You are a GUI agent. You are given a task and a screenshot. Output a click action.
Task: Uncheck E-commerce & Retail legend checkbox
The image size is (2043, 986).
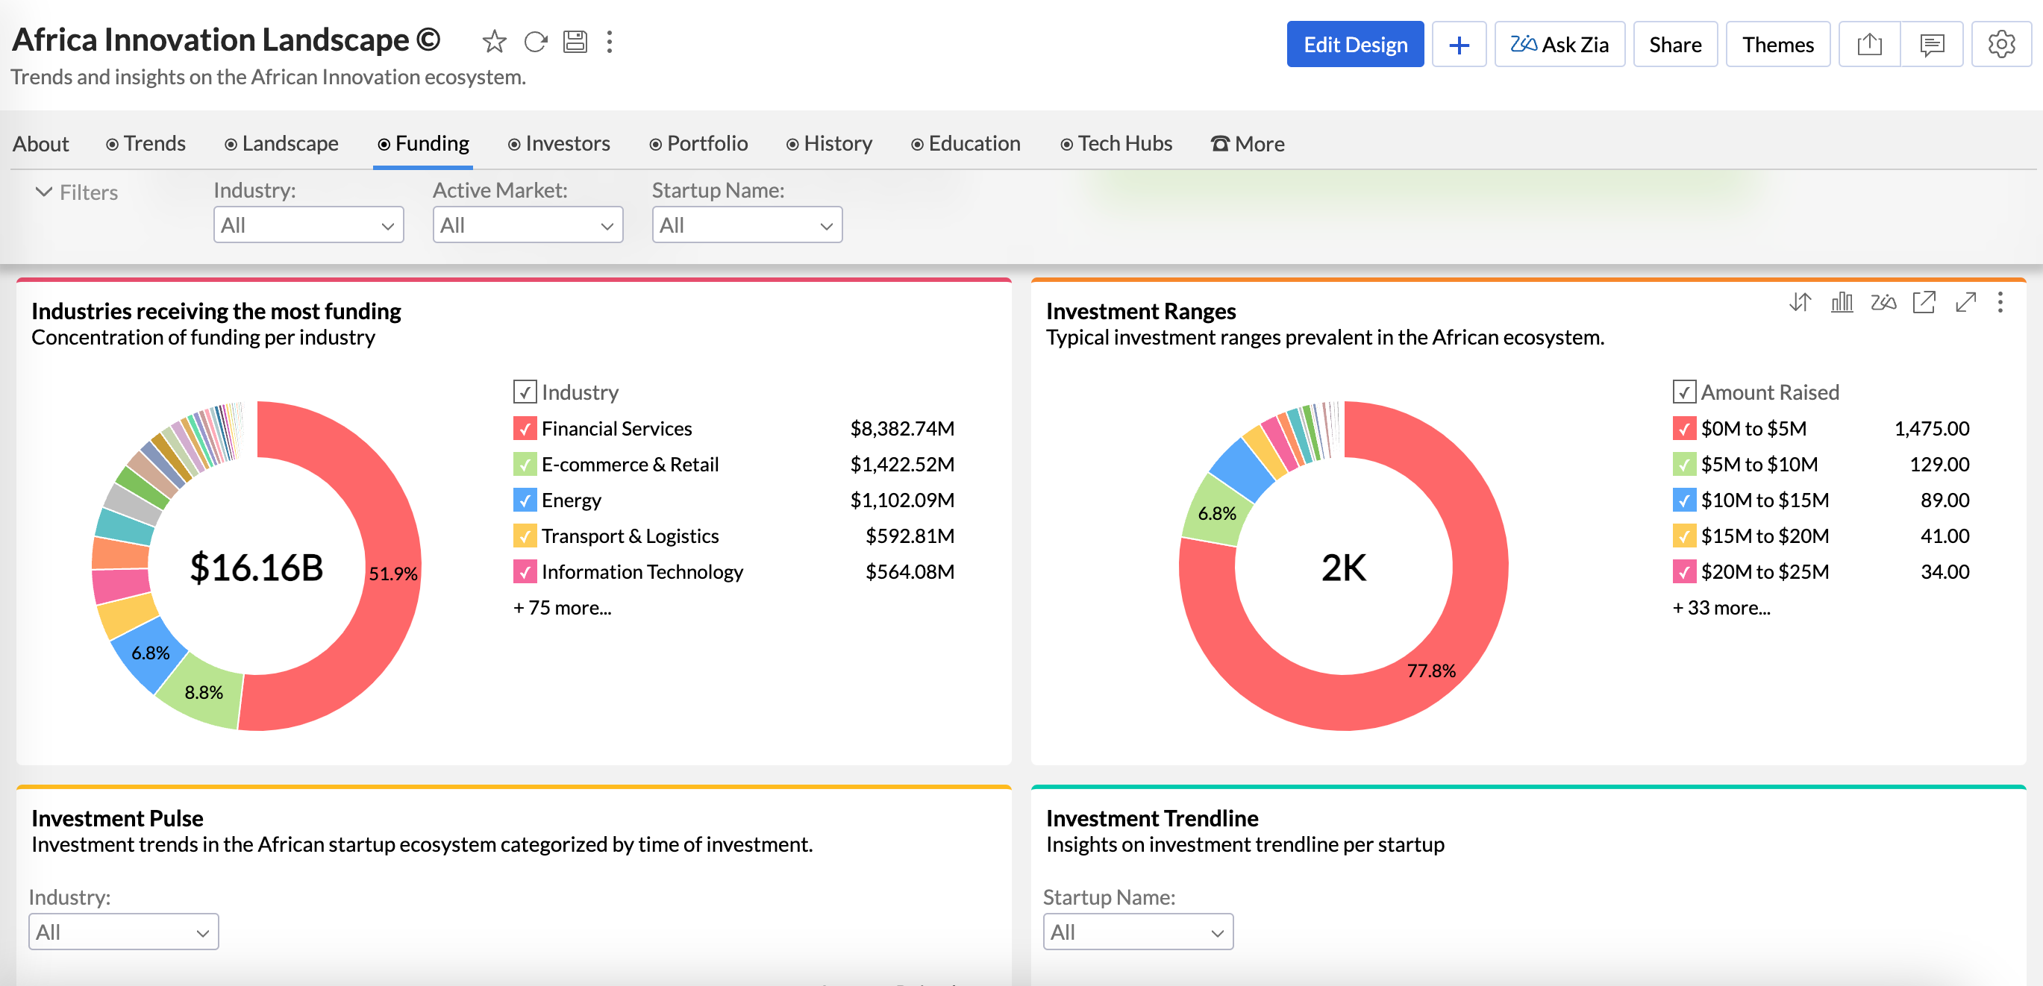pos(525,464)
